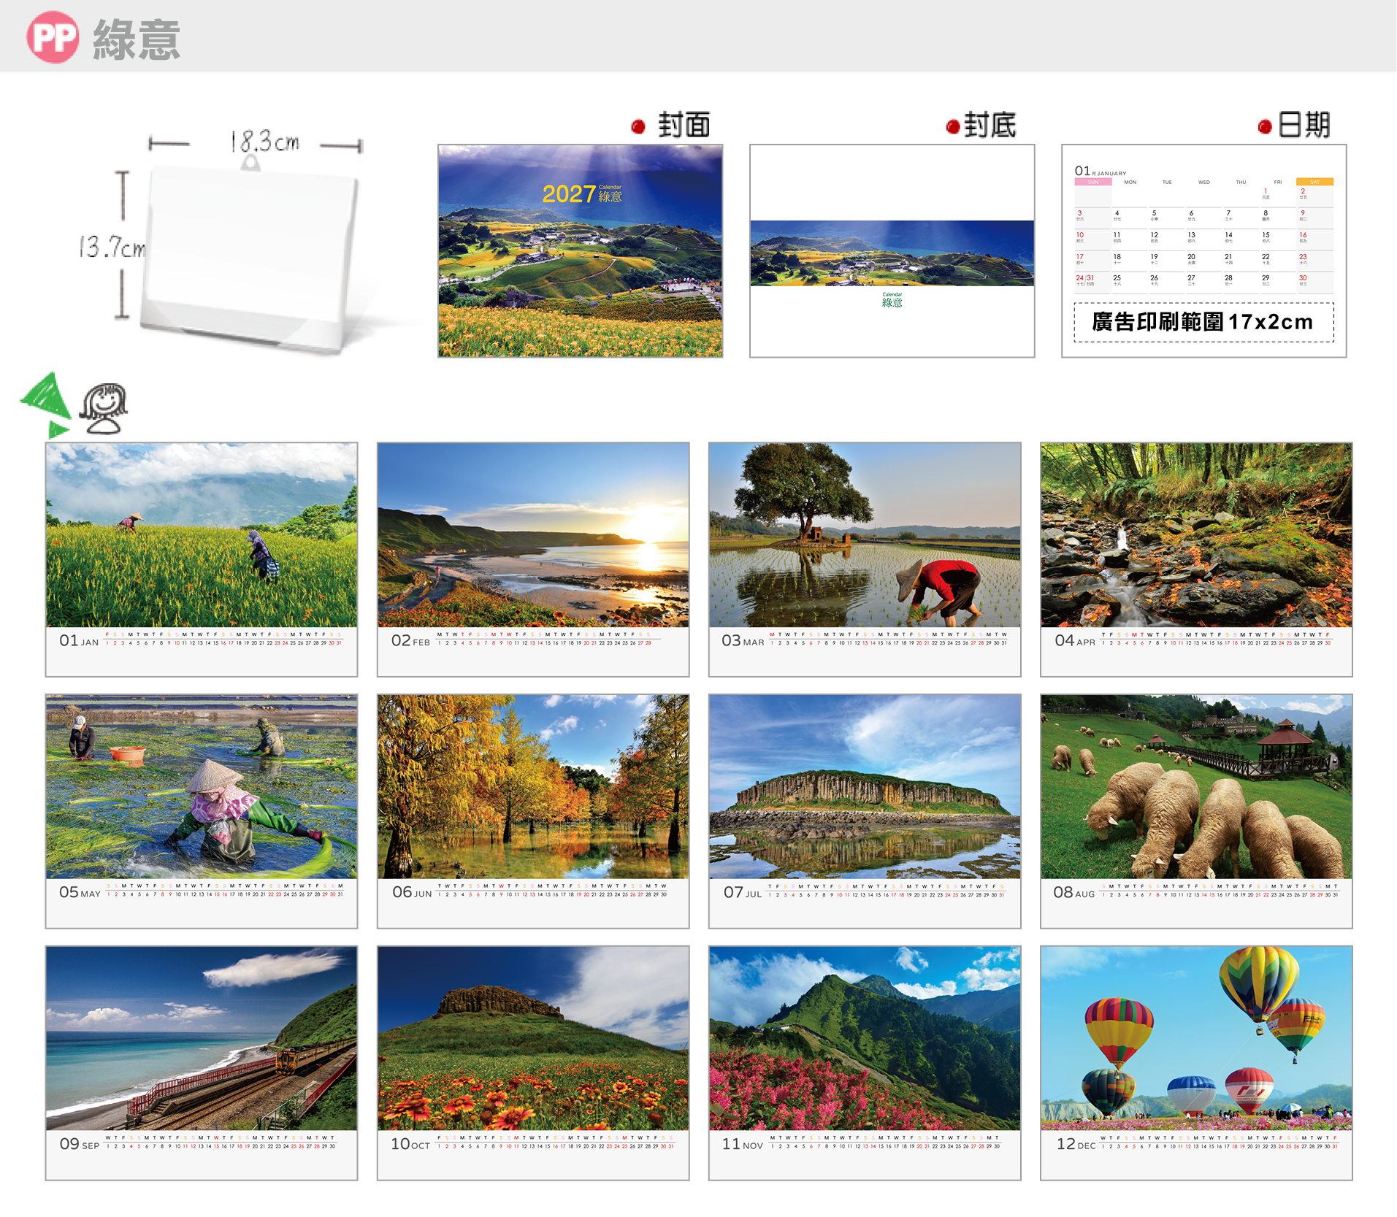Click the pink PP logo icon

[x=53, y=37]
